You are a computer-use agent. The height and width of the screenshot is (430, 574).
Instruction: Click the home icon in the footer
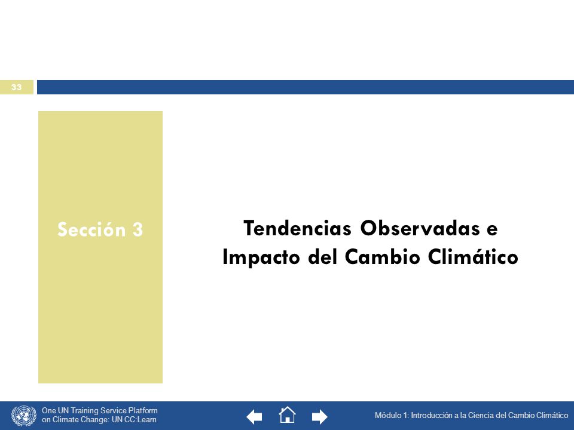(287, 415)
